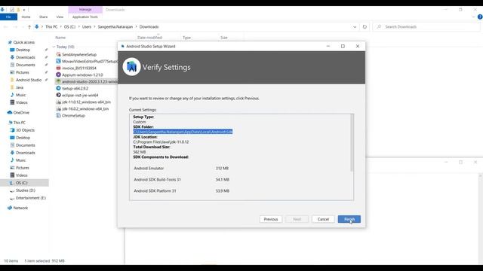Screen dimensions: 483x271
Task: Select the Manage contextual tab
Action: [85, 10]
